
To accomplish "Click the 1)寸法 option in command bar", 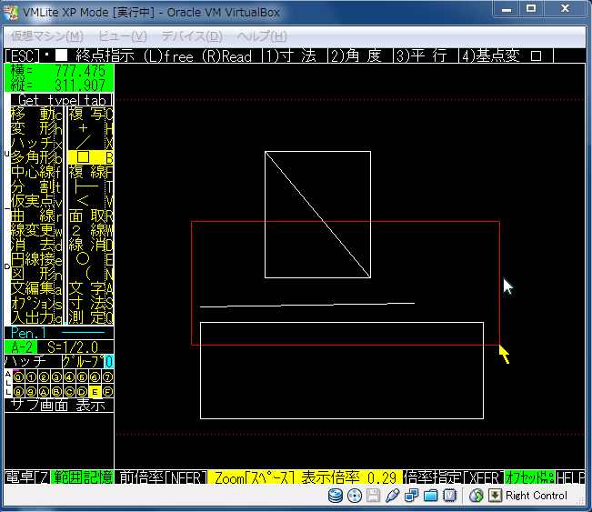I will (x=290, y=55).
